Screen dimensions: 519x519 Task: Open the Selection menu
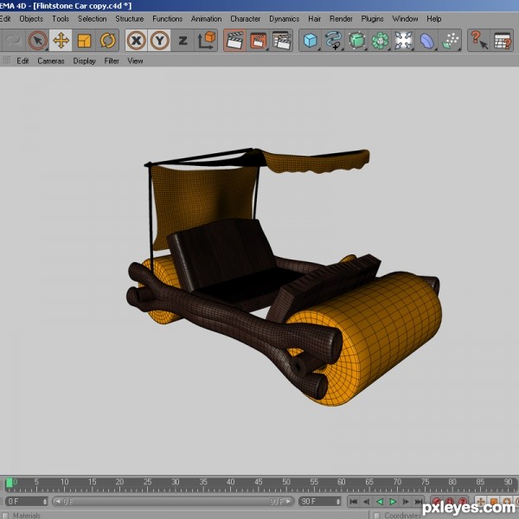(x=92, y=19)
